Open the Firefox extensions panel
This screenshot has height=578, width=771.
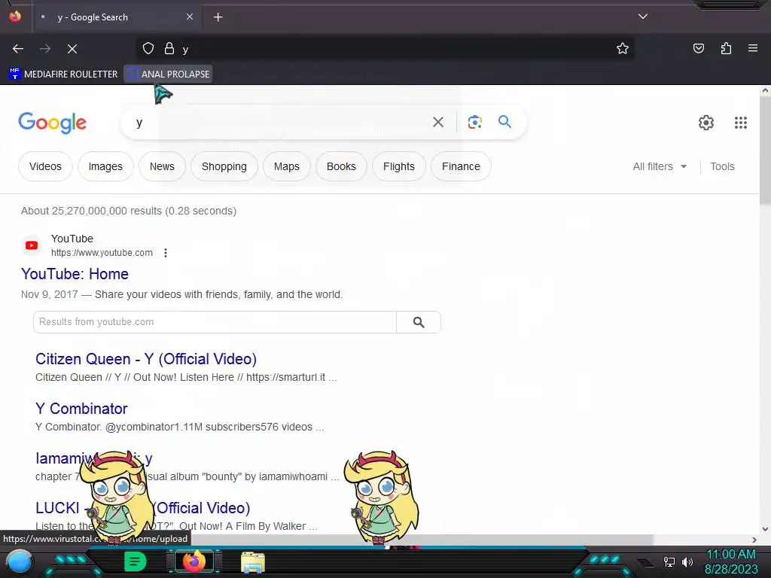[726, 48]
